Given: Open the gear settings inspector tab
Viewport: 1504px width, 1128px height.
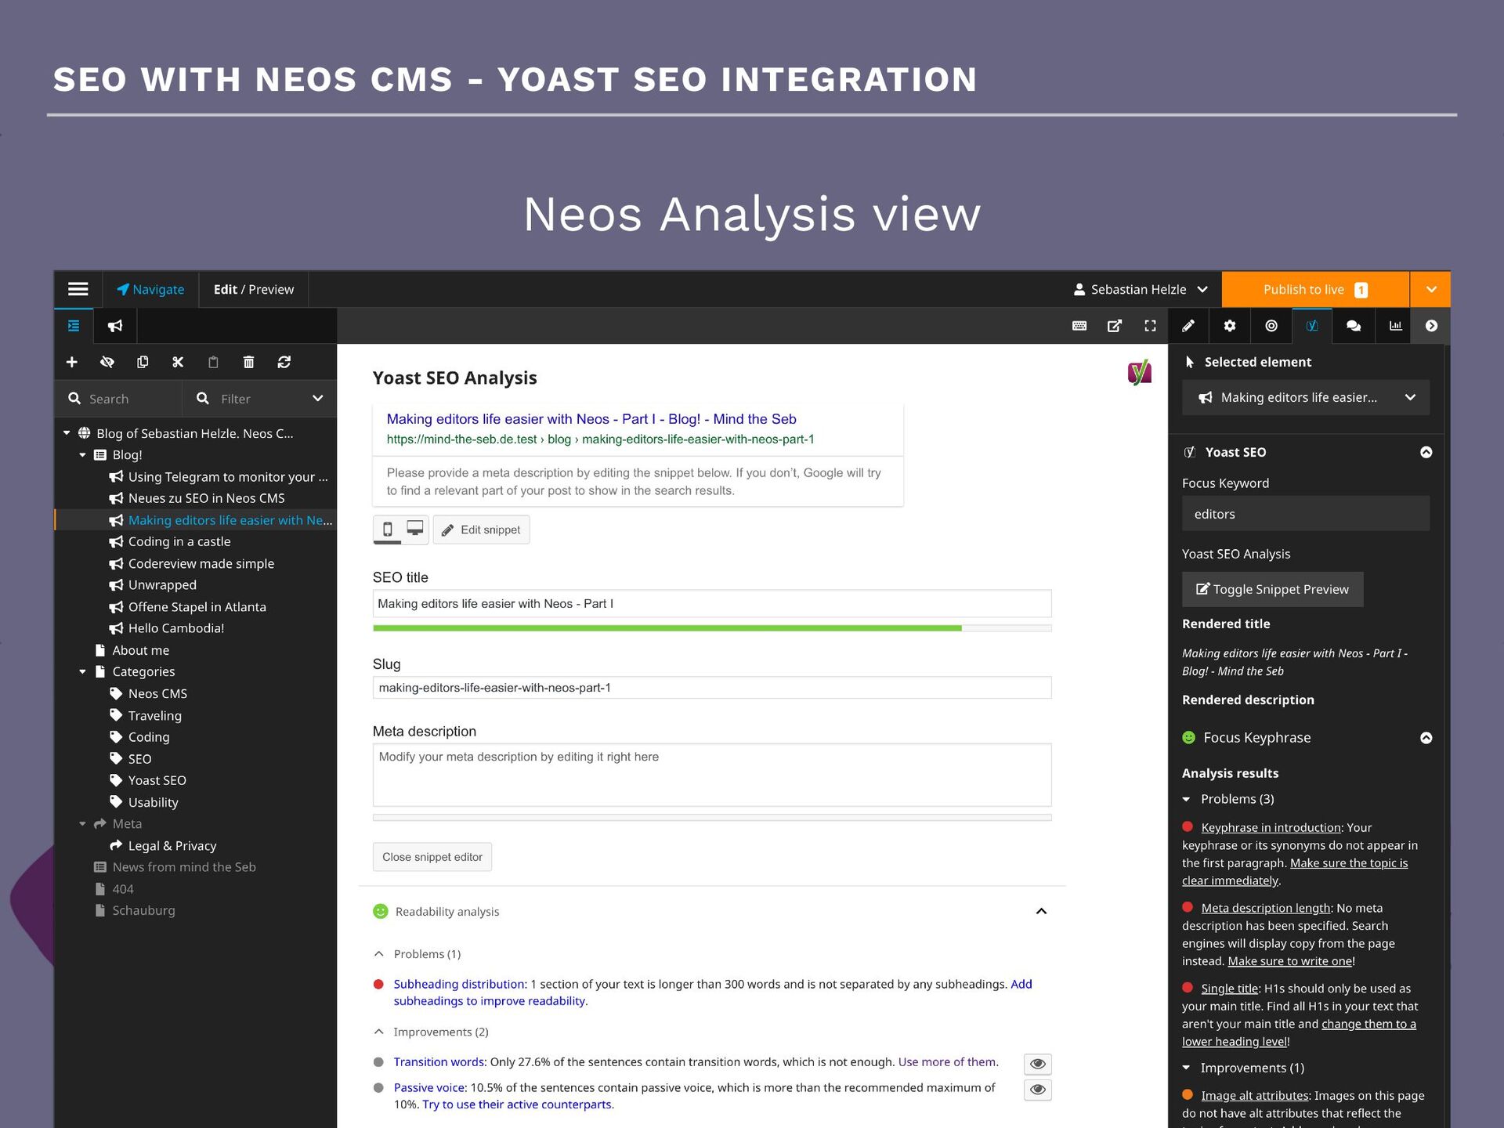Looking at the screenshot, I should [x=1230, y=326].
